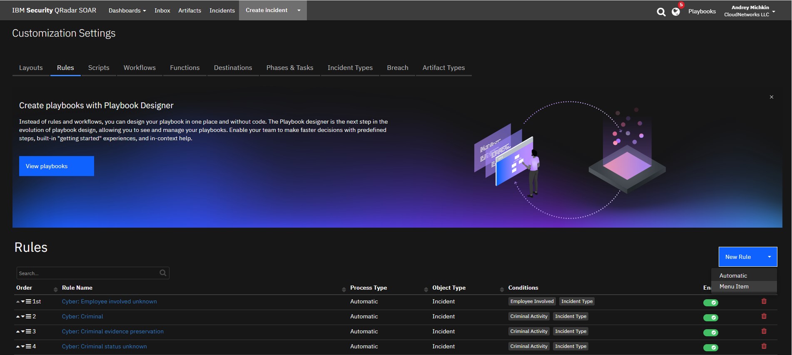
Task: Toggle off the Cyber: Criminal rule
Action: pyautogui.click(x=710, y=318)
